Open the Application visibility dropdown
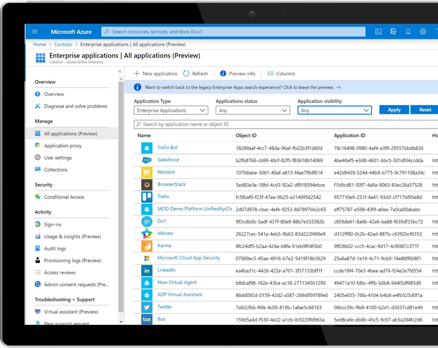The height and width of the screenshot is (348, 438). 334,111
